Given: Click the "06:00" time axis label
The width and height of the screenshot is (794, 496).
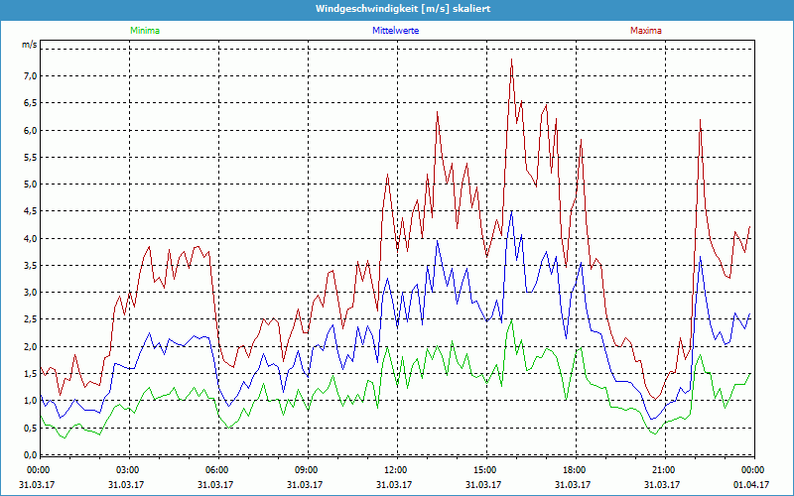Looking at the screenshot, I should tap(216, 470).
